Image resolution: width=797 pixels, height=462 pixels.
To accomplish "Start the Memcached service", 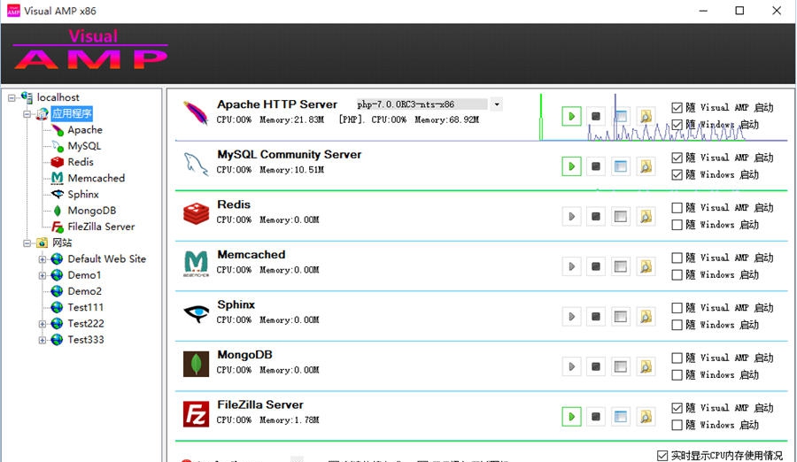I will 571,266.
